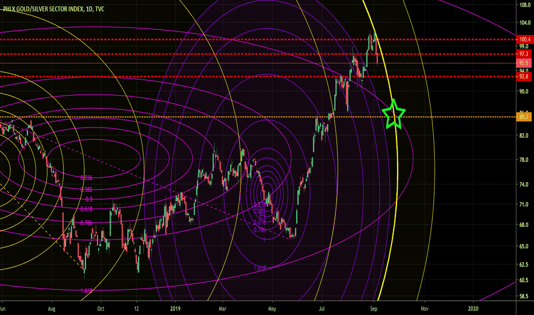Click the 2019 label on the time axis
534x315 pixels.
pyautogui.click(x=175, y=309)
